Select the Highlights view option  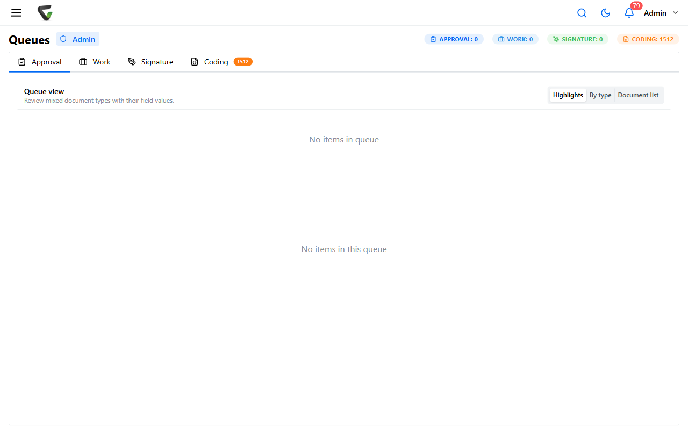pyautogui.click(x=568, y=95)
